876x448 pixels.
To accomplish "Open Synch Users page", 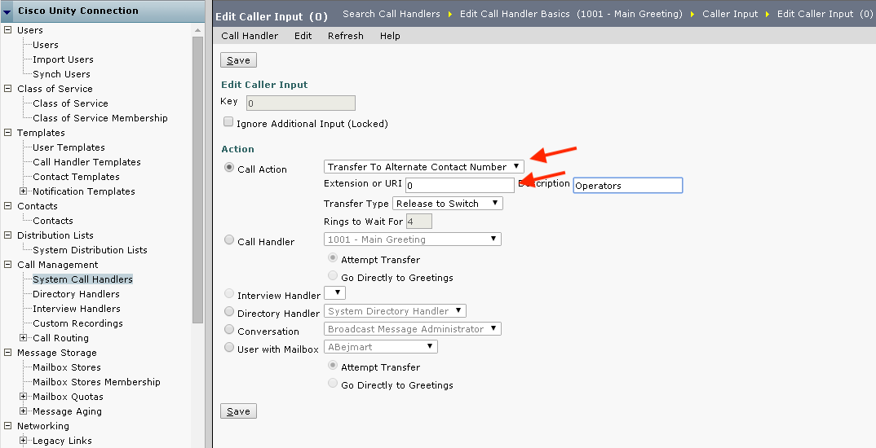I will [61, 73].
